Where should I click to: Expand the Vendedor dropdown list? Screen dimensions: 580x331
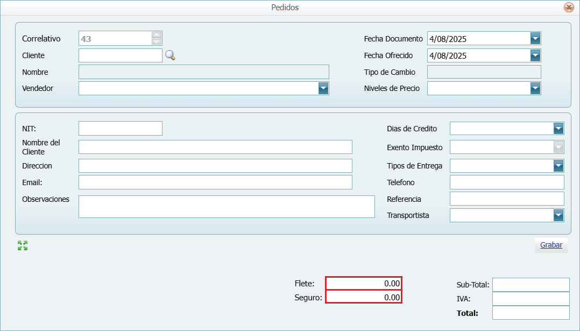(323, 88)
